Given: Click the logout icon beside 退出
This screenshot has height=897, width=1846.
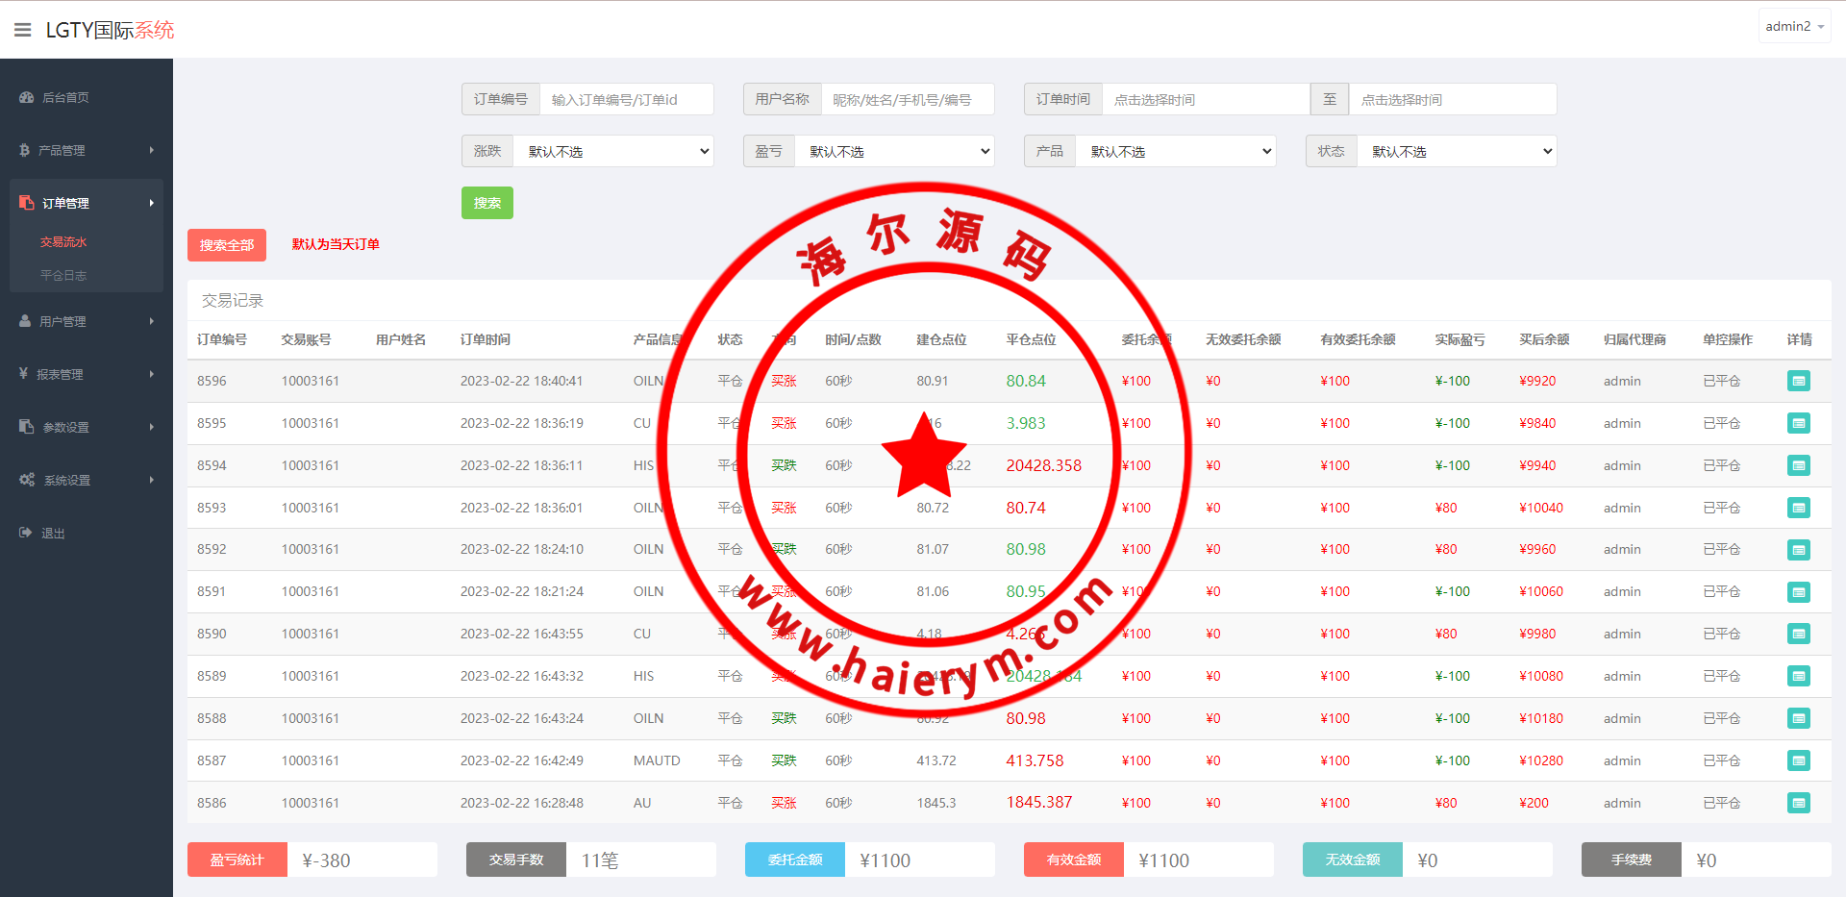Looking at the screenshot, I should [25, 533].
